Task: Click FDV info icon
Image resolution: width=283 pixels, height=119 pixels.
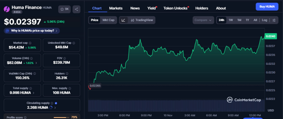Action: pos(65,58)
